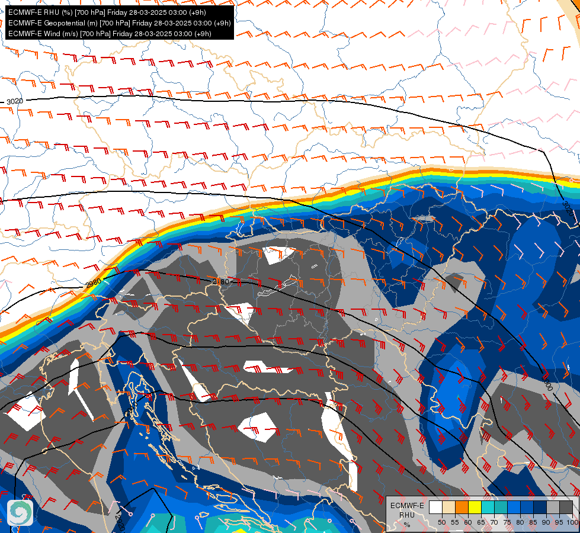This screenshot has width=580, height=533.
Task: Click the legend tick value 75
Action: [x=507, y=522]
